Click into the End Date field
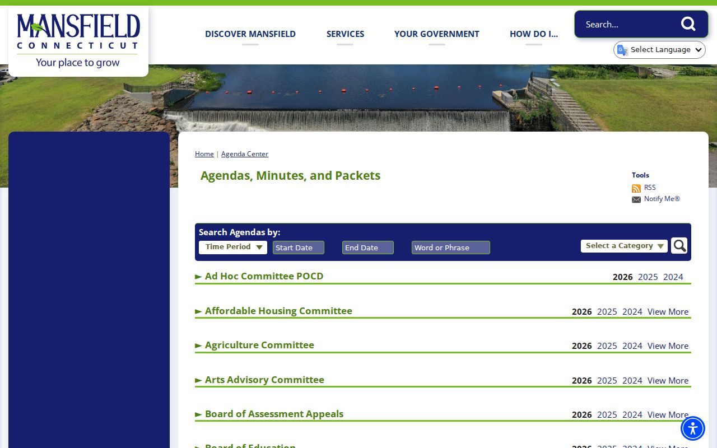717x448 pixels. coord(368,248)
